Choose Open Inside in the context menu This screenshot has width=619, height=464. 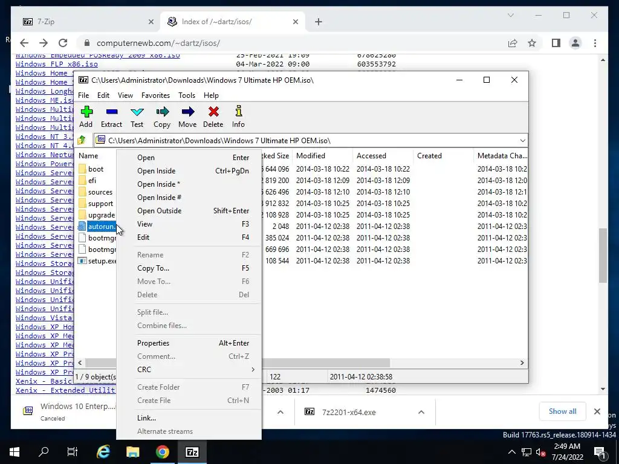coord(189,171)
